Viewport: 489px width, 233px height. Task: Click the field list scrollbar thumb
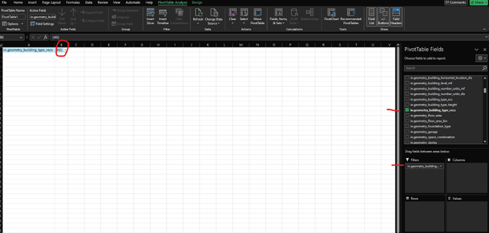[x=485, y=90]
